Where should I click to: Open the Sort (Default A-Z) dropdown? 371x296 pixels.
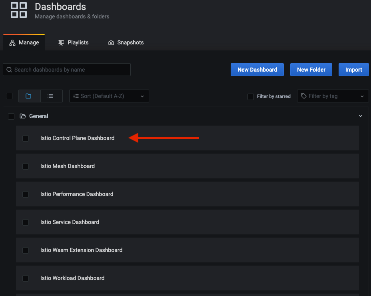pyautogui.click(x=109, y=96)
